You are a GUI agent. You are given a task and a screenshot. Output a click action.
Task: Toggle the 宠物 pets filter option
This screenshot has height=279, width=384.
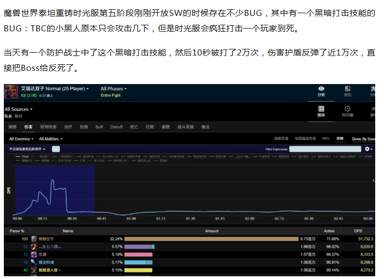340,138
